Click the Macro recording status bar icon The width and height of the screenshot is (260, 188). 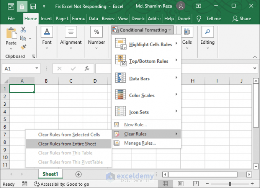[24, 184]
